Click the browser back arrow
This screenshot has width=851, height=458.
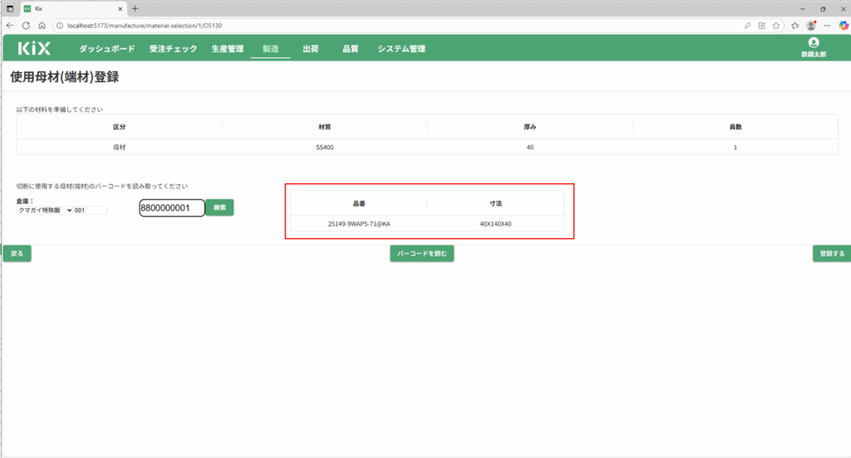coord(10,26)
